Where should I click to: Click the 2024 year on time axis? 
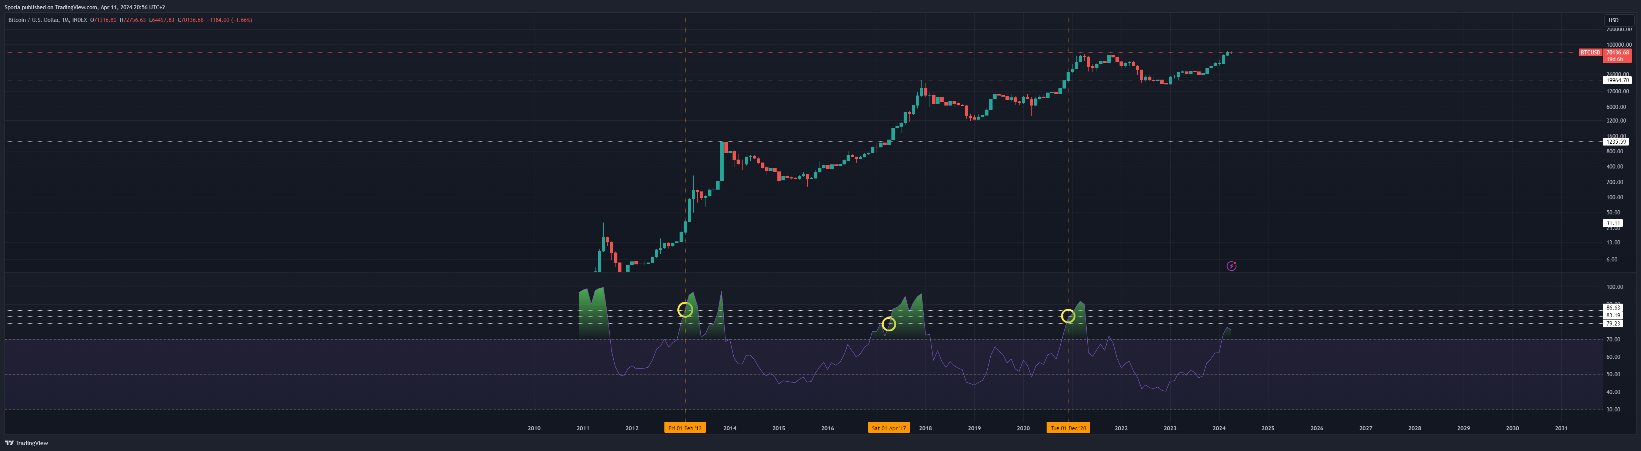(1219, 428)
